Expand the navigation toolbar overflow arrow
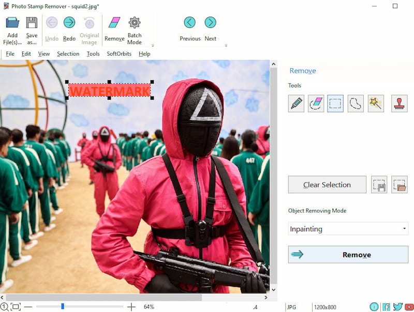Image resolution: width=414 pixels, height=312 pixels. [226, 45]
